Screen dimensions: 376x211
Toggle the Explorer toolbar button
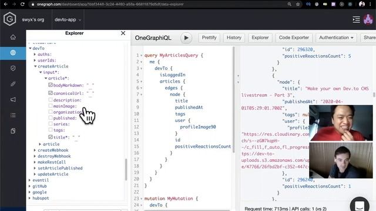click(260, 38)
